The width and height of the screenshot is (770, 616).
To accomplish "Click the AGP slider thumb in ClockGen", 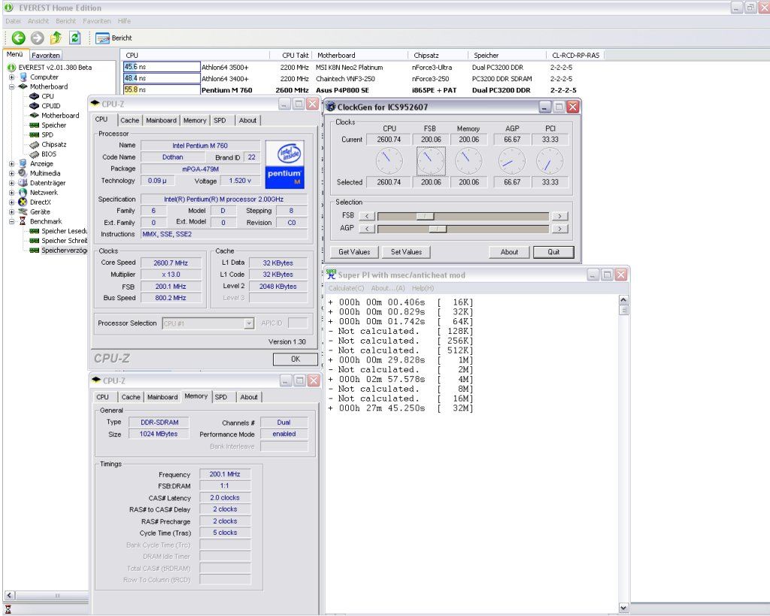I will click(438, 229).
